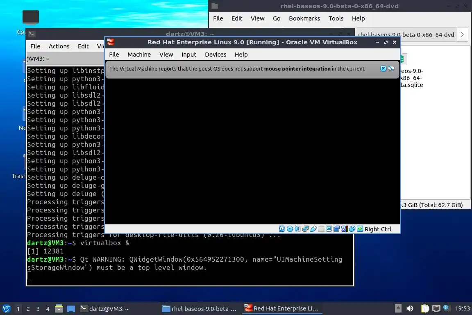Open VirtualBox Machine menu
The width and height of the screenshot is (472, 315).
(x=139, y=55)
